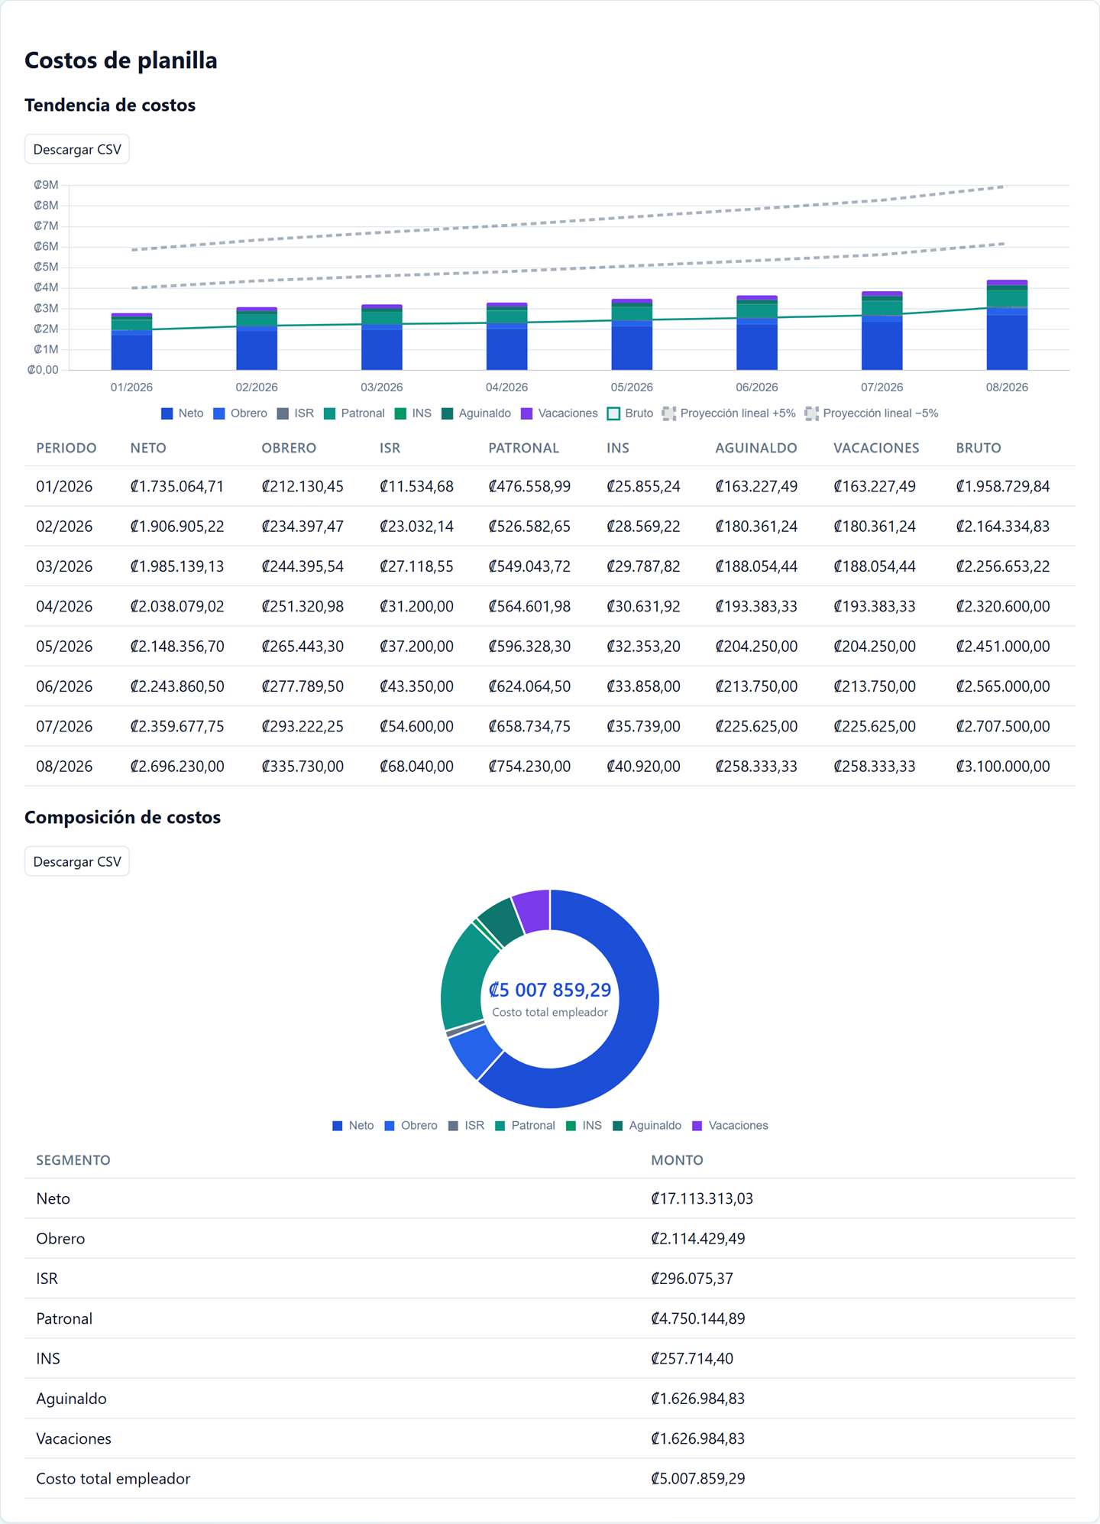This screenshot has width=1100, height=1524.
Task: Click the purple Vacaciones donut slice
Action: point(533,910)
